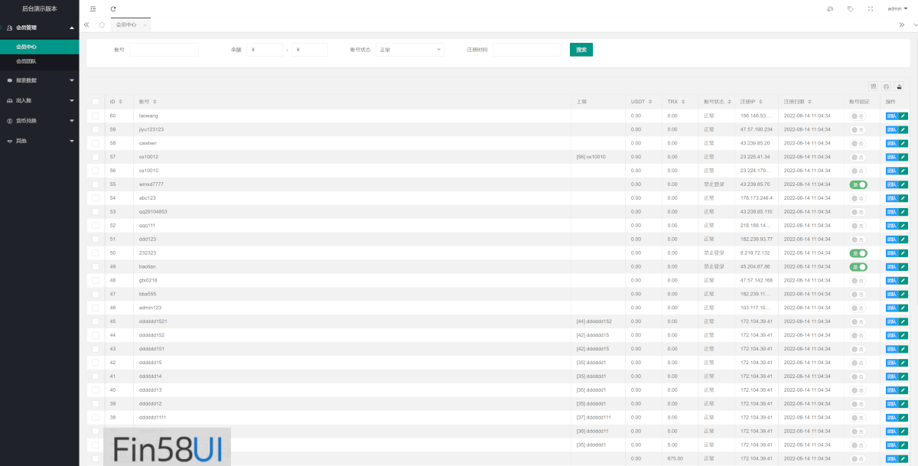
Task: Click the print icon above the table
Action: 886,87
